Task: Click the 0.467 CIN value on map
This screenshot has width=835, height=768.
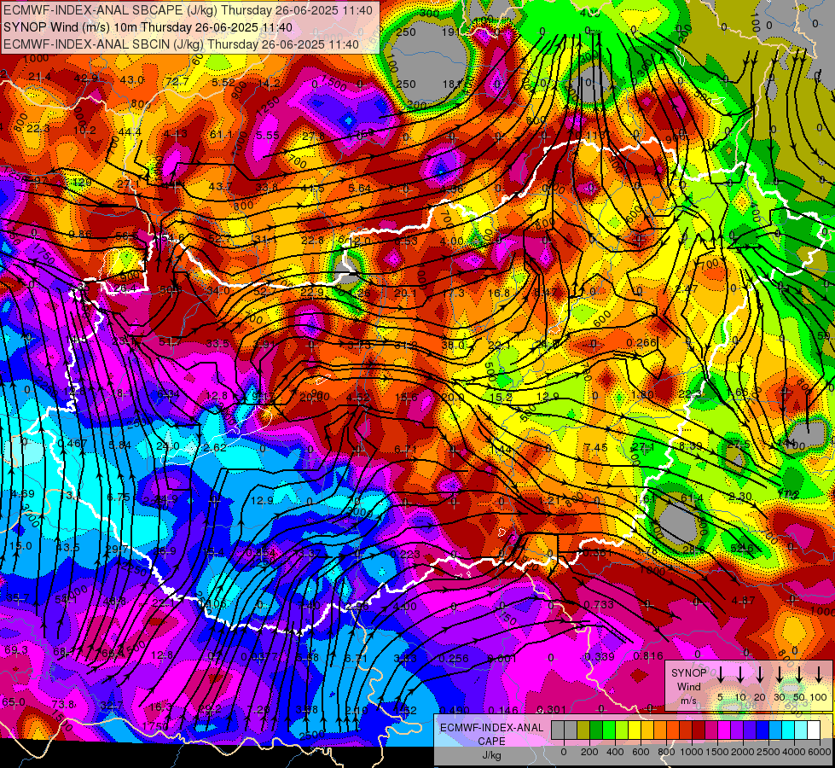Action: (72, 444)
